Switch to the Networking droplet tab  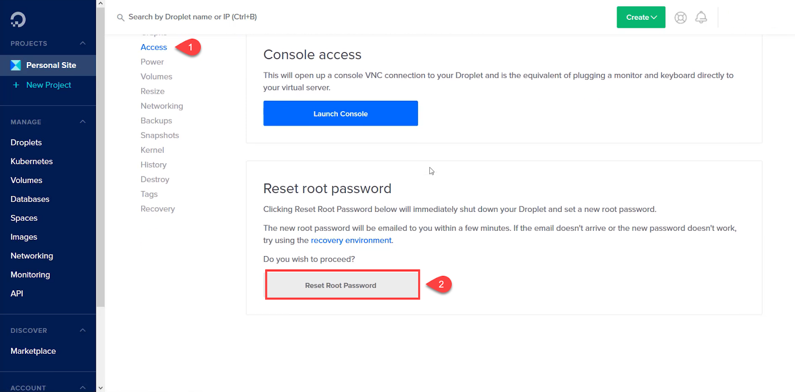pos(161,106)
